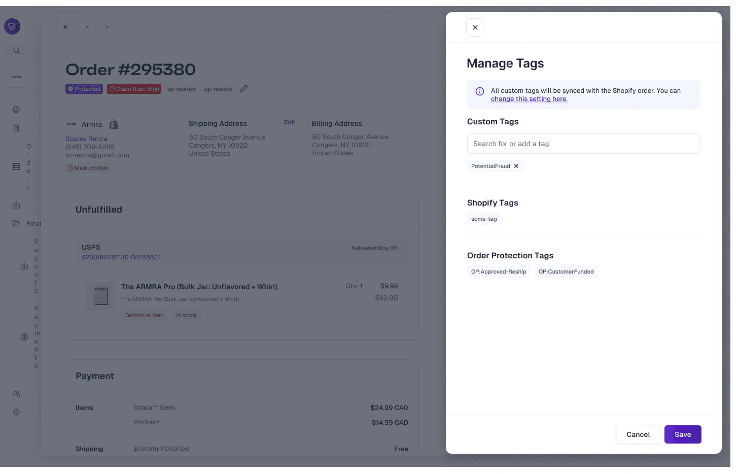The image size is (738, 474).
Task: Click the up chevron to view previous order
Action: point(87,26)
